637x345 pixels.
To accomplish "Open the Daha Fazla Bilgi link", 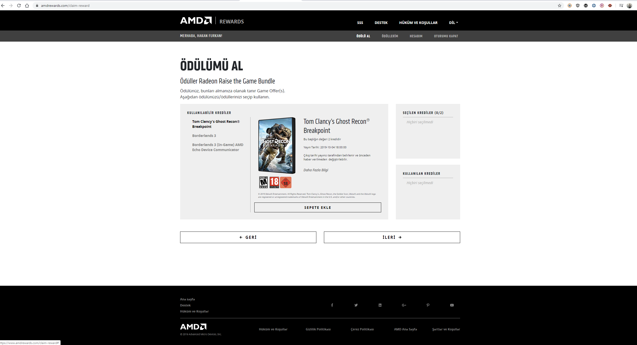I will coord(316,170).
